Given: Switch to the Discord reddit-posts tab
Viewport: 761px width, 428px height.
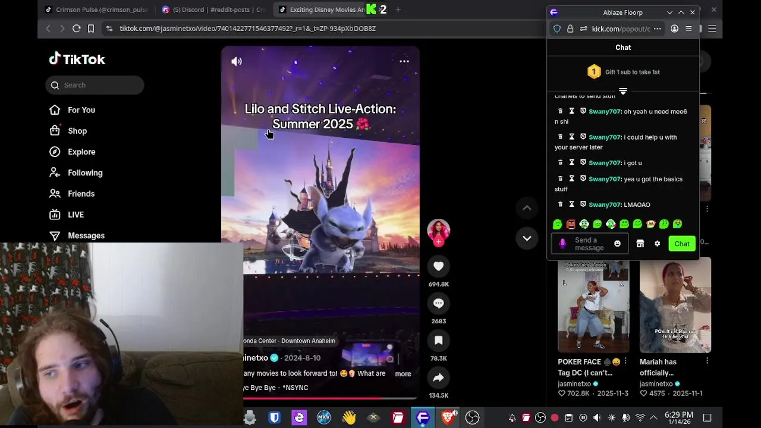Looking at the screenshot, I should point(213,10).
